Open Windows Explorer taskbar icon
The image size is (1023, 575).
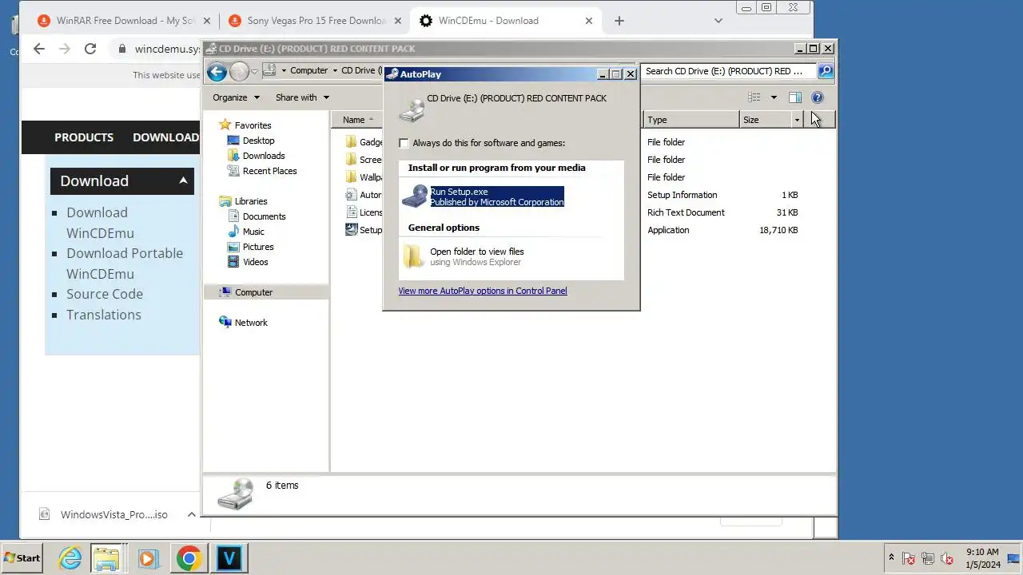[106, 558]
